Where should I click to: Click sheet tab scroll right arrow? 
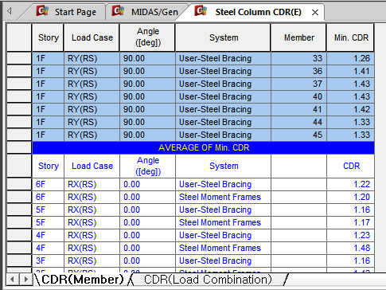pos(26,279)
